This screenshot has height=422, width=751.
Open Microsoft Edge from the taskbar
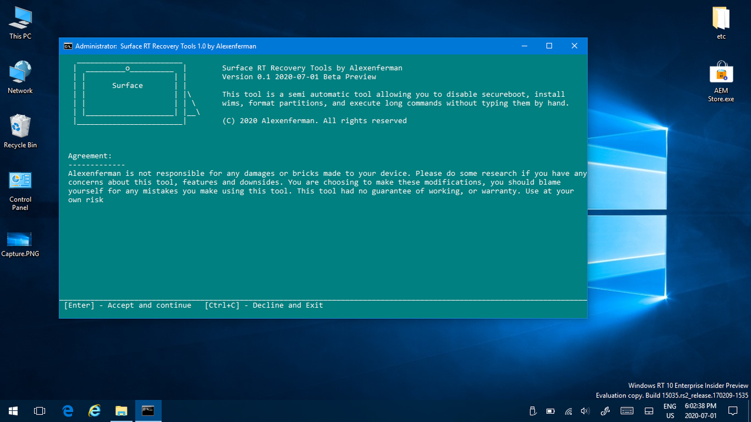[x=67, y=411]
